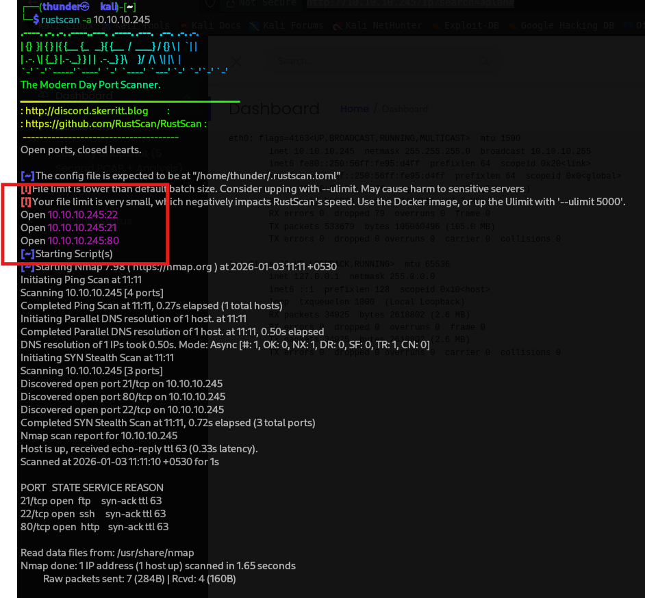The height and width of the screenshot is (598, 645).
Task: Click the Kali Forums bookmark icon
Action: click(254, 25)
